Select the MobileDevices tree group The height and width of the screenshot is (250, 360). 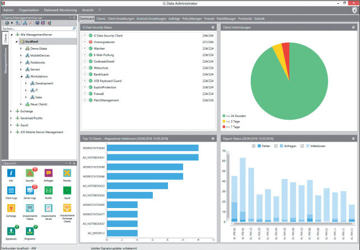[40, 55]
